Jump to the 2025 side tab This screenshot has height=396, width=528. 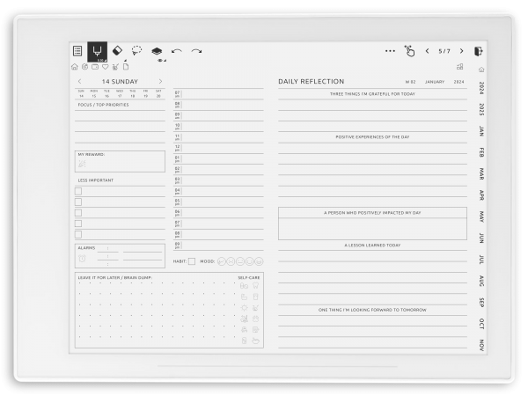pos(481,109)
